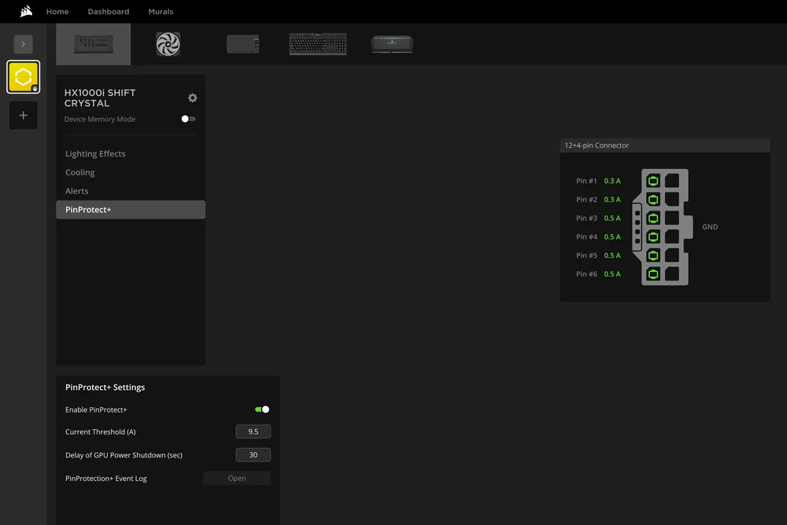Image resolution: width=787 pixels, height=525 pixels.
Task: Select the RAM memory module thumbnail
Action: 392,44
